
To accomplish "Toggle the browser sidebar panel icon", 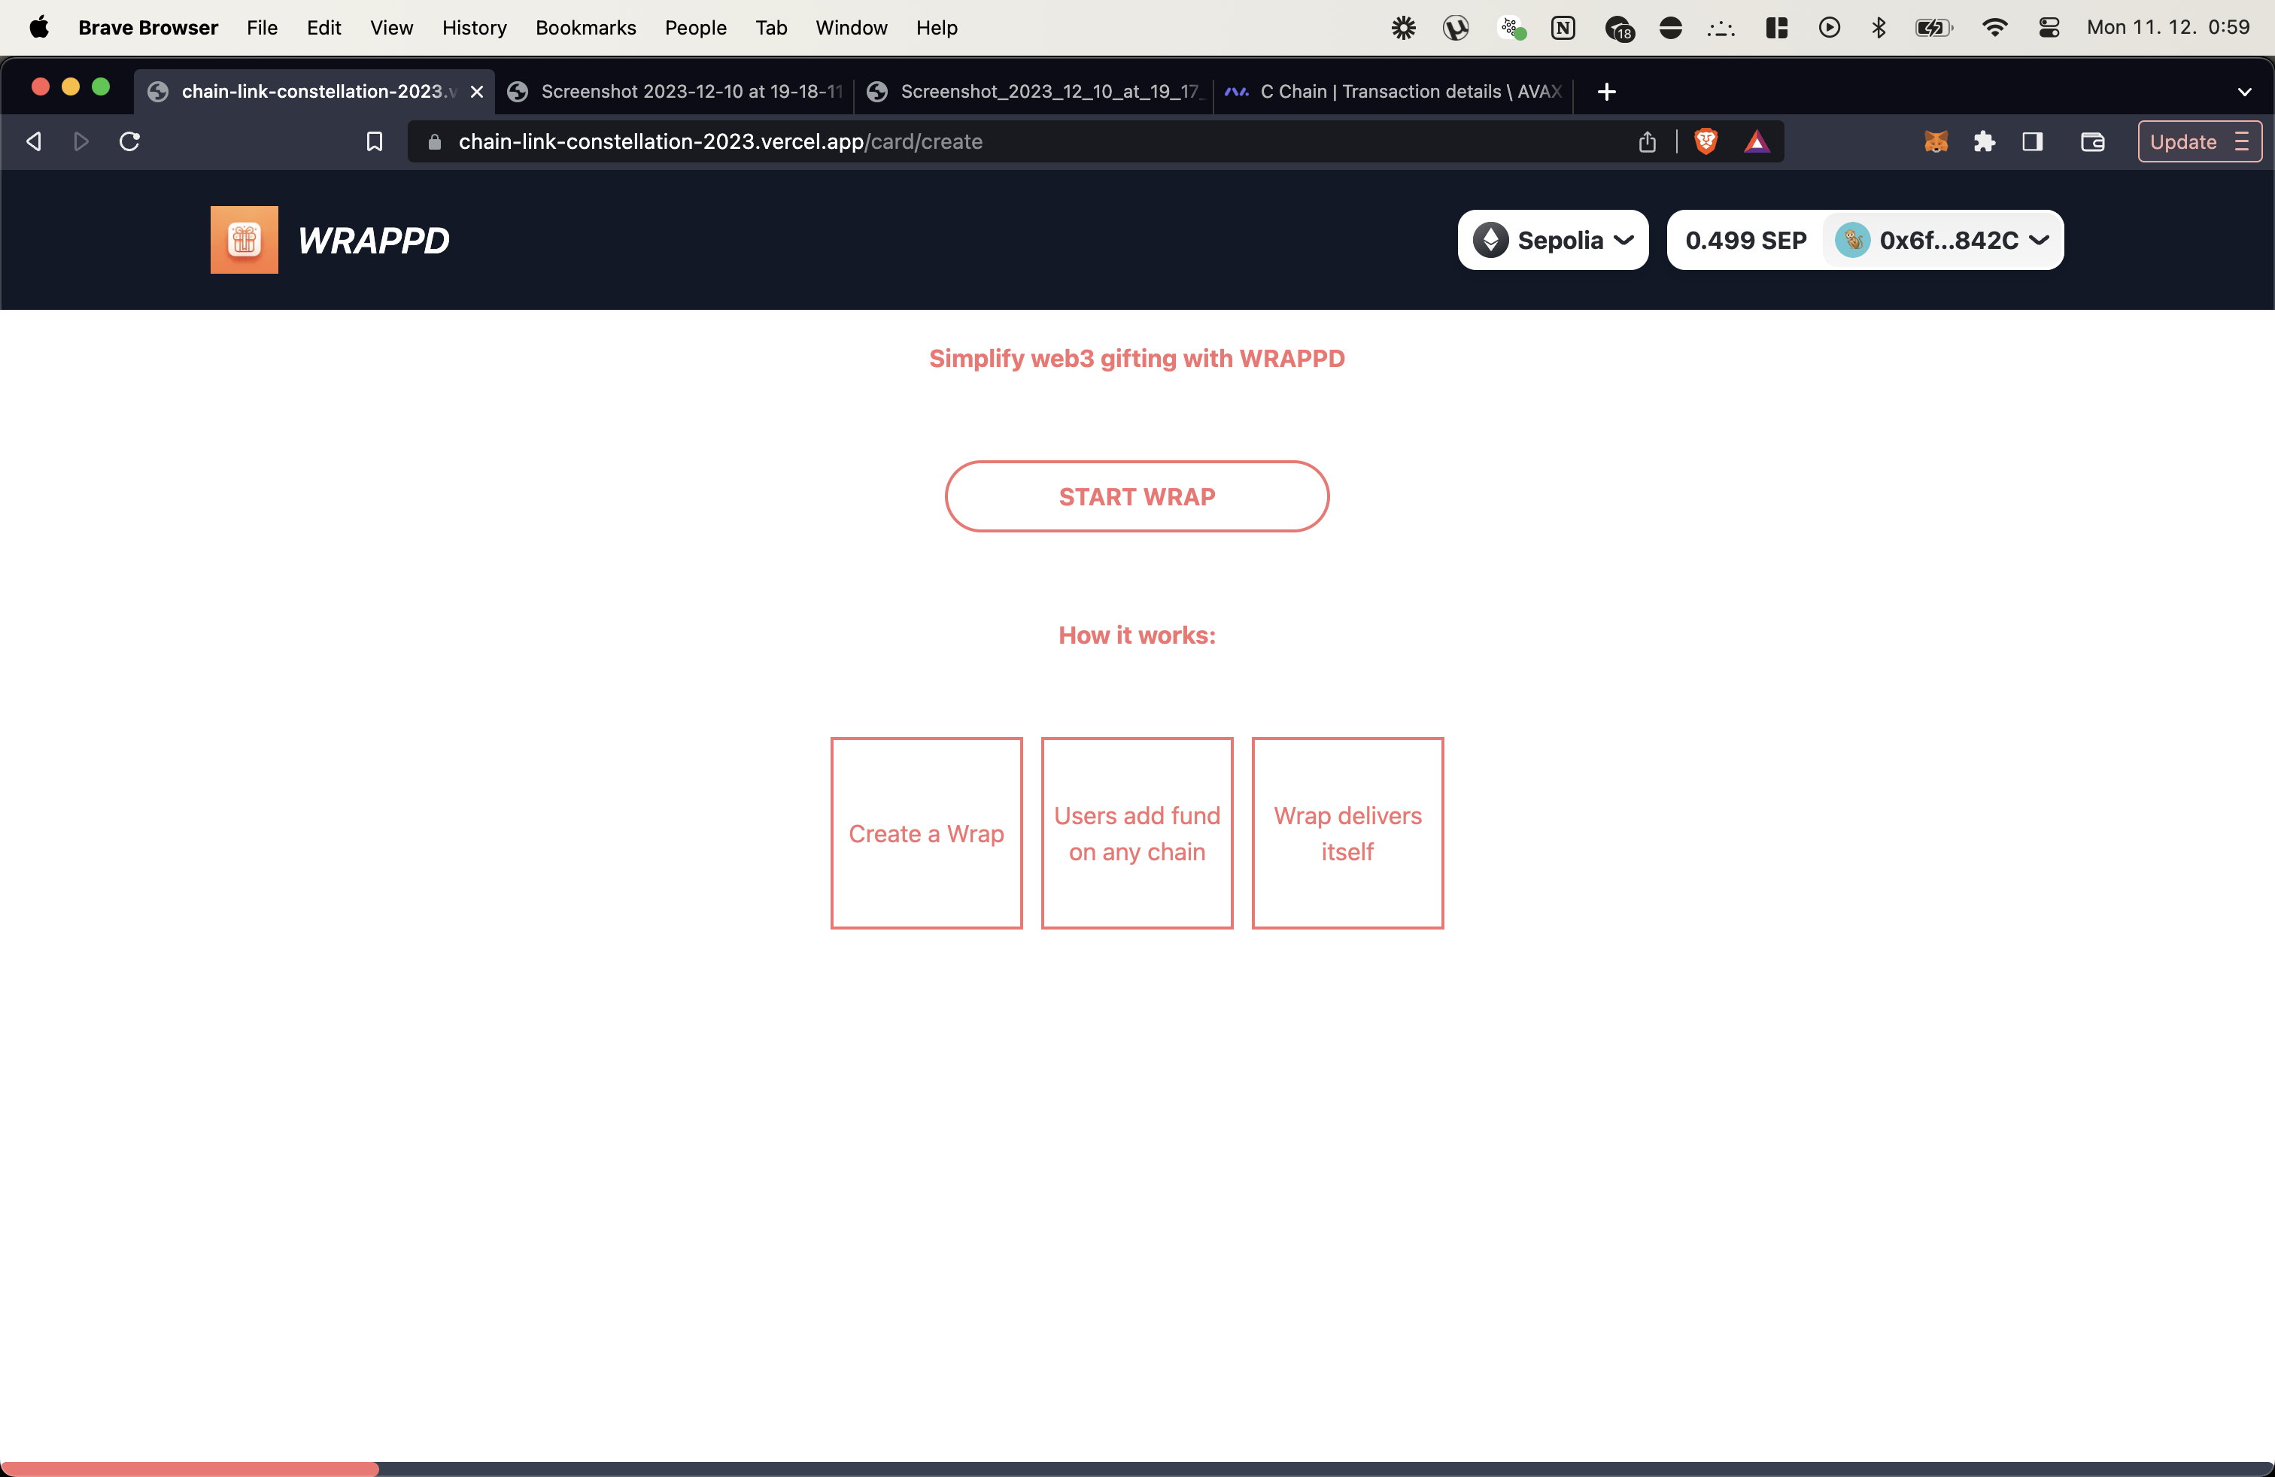I will [x=2034, y=141].
